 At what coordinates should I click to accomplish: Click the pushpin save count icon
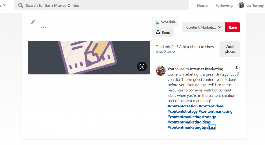coord(237,68)
